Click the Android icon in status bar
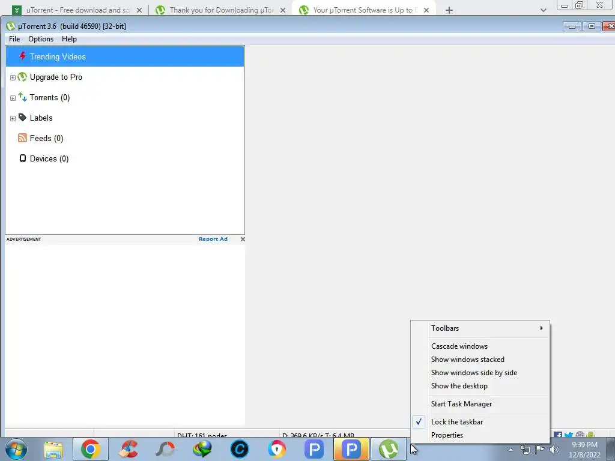The image size is (615, 461). coord(591,435)
